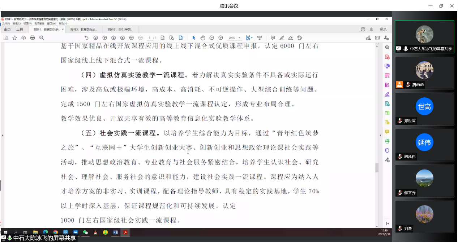Collapse the right tools pane arrow

point(380,136)
